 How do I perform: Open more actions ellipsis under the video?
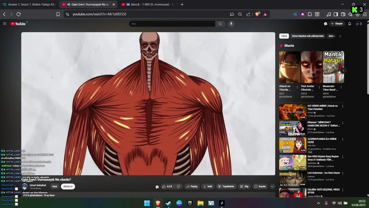[x=272, y=187]
